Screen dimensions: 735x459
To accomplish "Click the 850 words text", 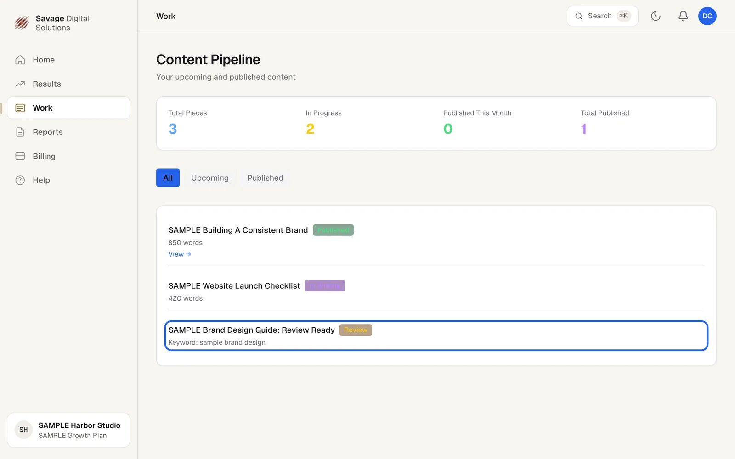I will pyautogui.click(x=185, y=243).
